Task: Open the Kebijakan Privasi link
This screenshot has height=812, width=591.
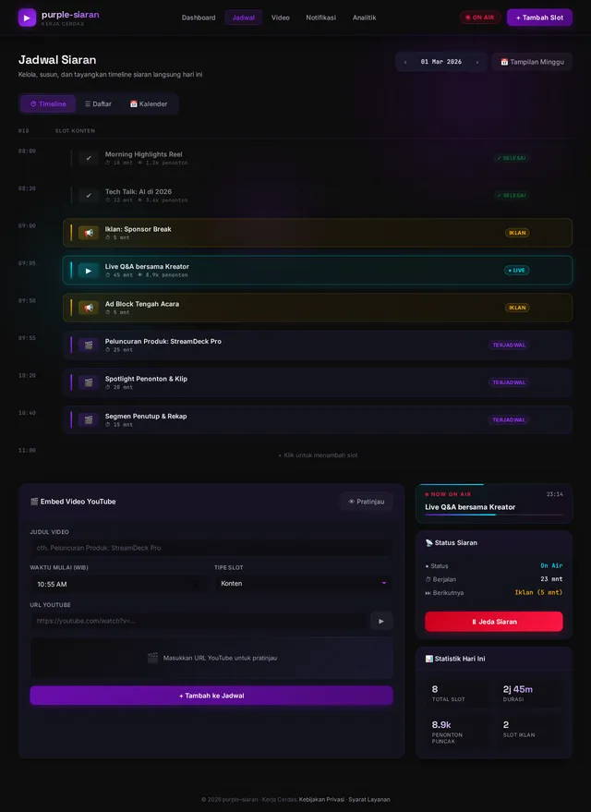Action: click(321, 799)
